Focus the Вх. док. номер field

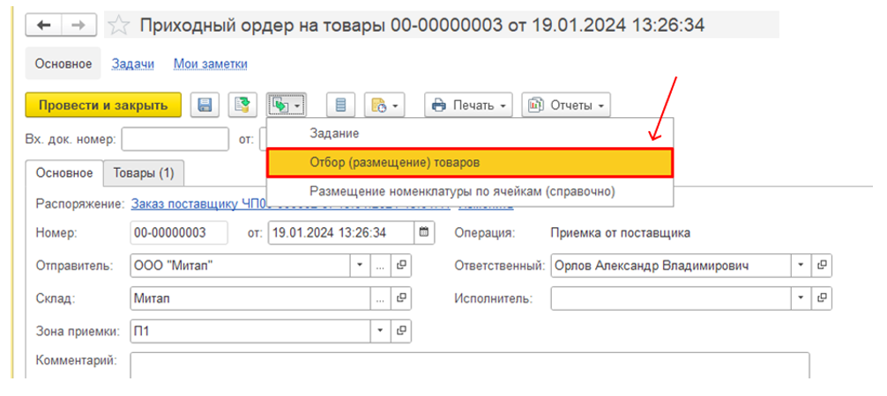click(x=175, y=139)
